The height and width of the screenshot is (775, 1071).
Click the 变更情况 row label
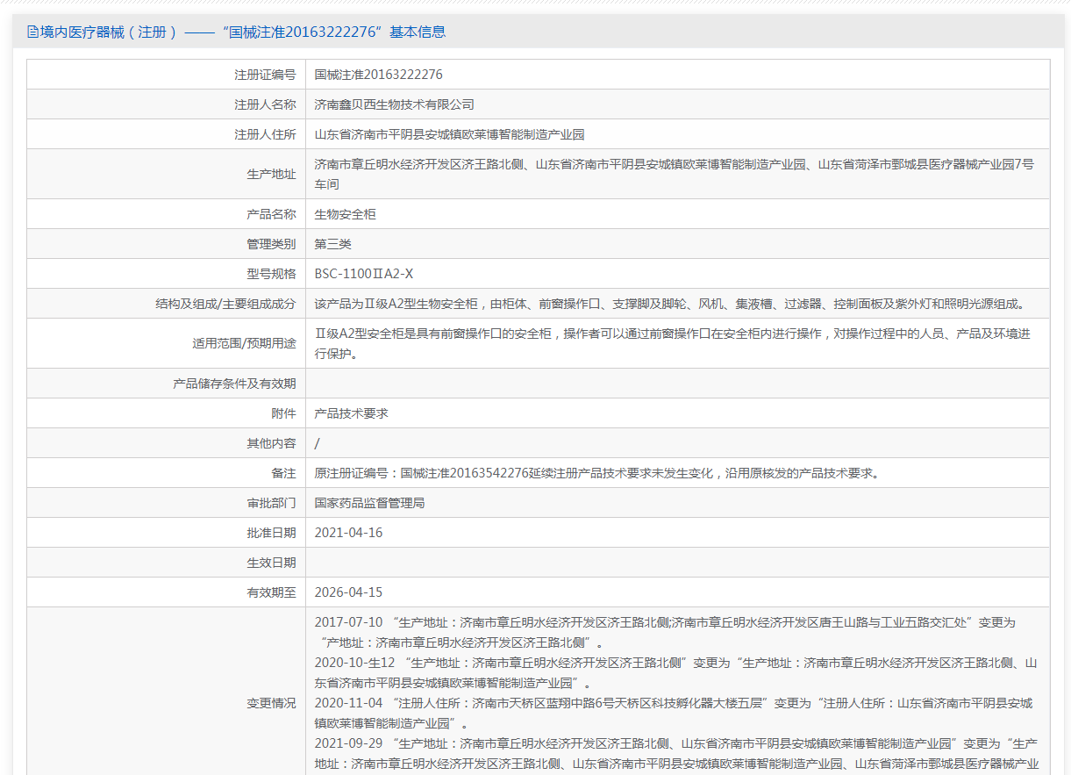point(271,703)
